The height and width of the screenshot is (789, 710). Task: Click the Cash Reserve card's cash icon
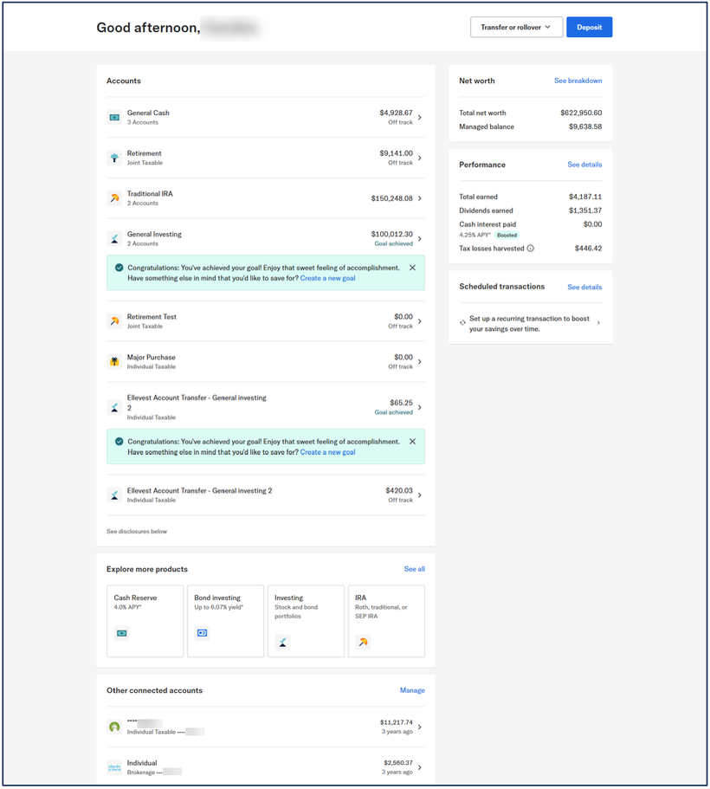[x=122, y=633]
